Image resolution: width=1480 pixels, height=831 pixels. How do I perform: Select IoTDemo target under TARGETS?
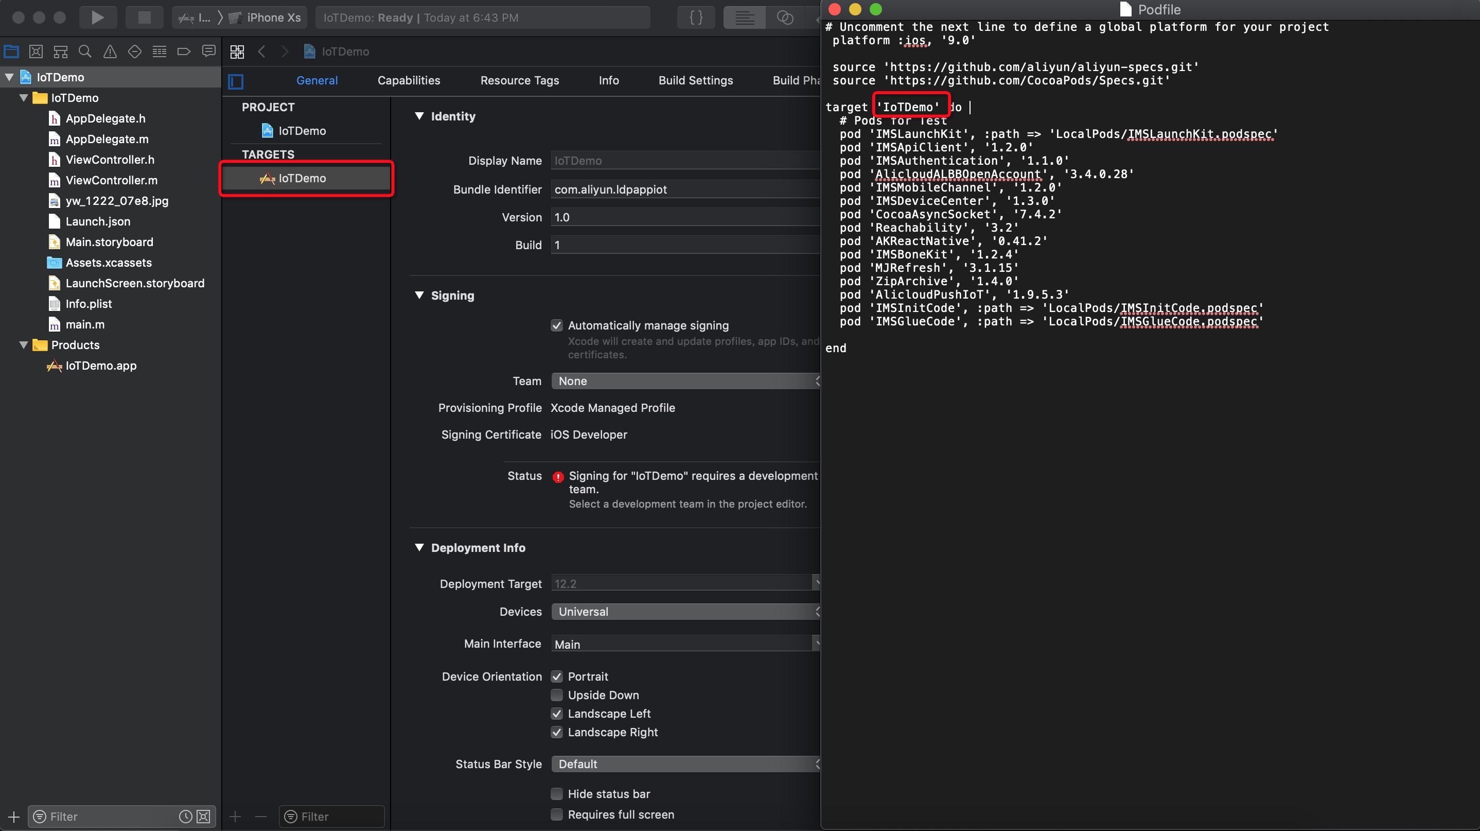pos(306,178)
